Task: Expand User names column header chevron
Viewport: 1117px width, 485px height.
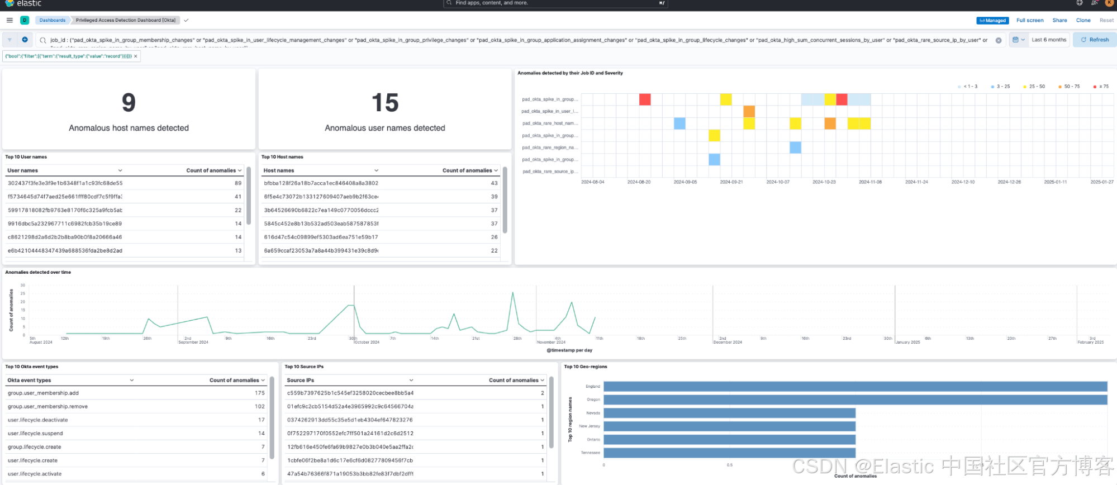Action: [x=120, y=170]
